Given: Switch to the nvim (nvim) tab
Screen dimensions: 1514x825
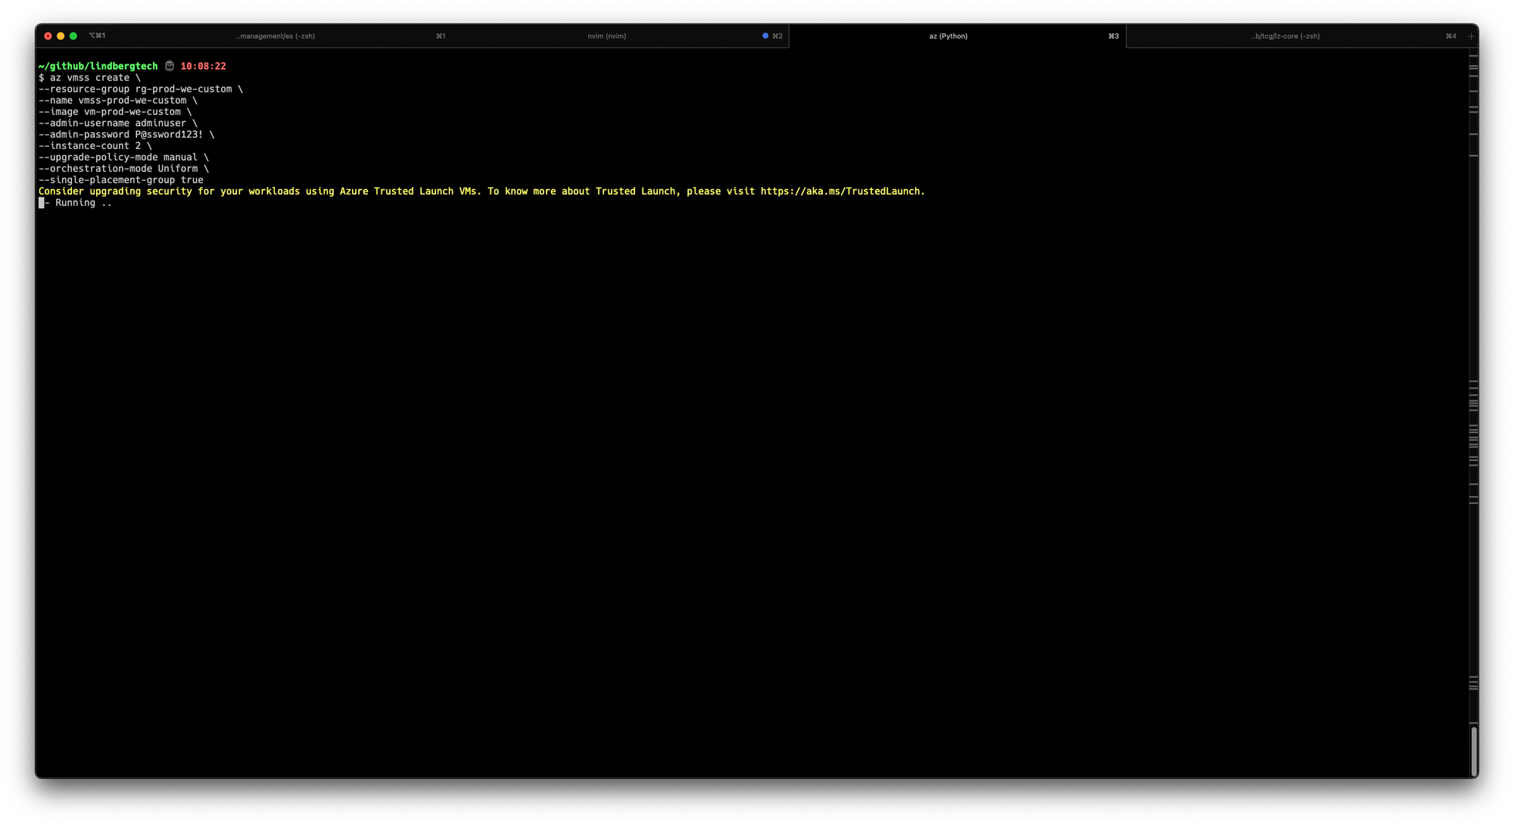Looking at the screenshot, I should 606,36.
